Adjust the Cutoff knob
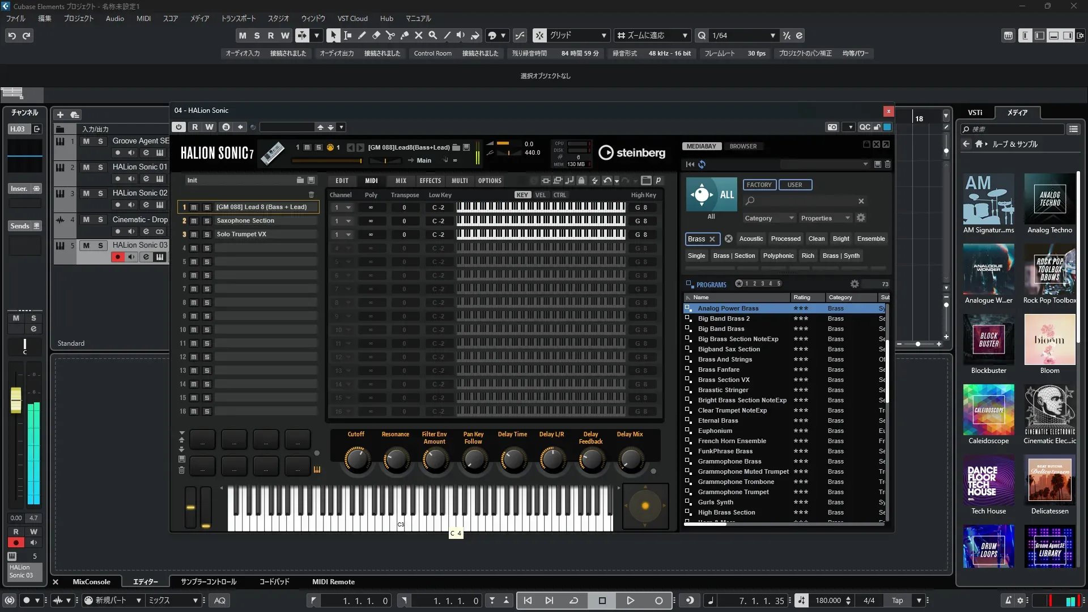The image size is (1088, 612). (x=356, y=460)
